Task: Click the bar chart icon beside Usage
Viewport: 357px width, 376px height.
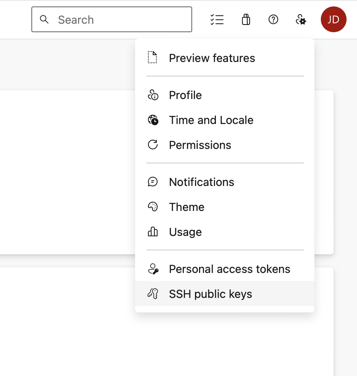Action: pyautogui.click(x=153, y=232)
